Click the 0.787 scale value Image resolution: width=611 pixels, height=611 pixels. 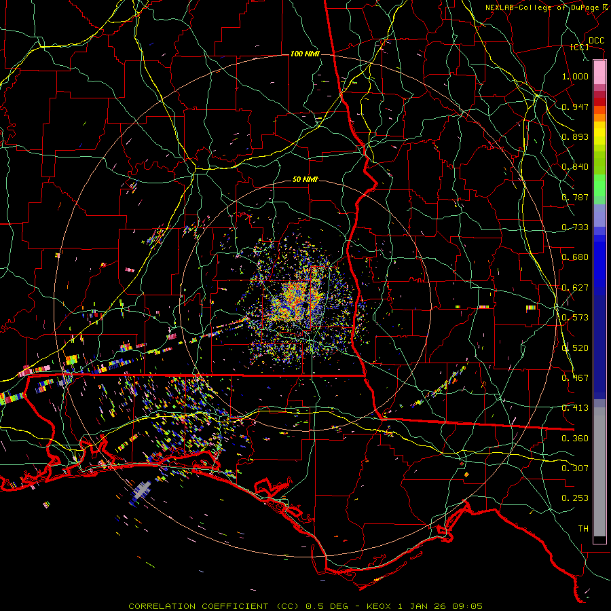[575, 197]
